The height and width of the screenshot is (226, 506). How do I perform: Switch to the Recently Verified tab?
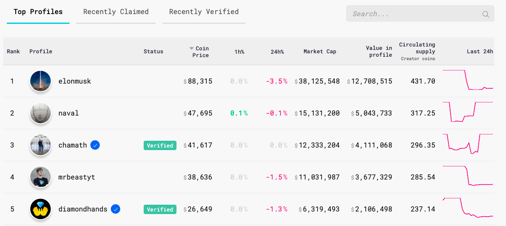[x=204, y=12]
